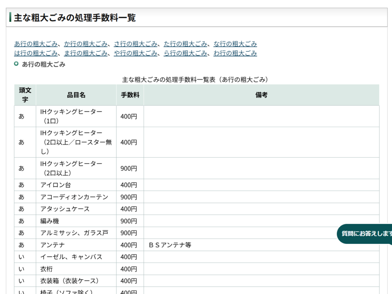392x294 pixels.
Task: Click the イーゼル、キャンバス item cell
Action: tap(72, 257)
